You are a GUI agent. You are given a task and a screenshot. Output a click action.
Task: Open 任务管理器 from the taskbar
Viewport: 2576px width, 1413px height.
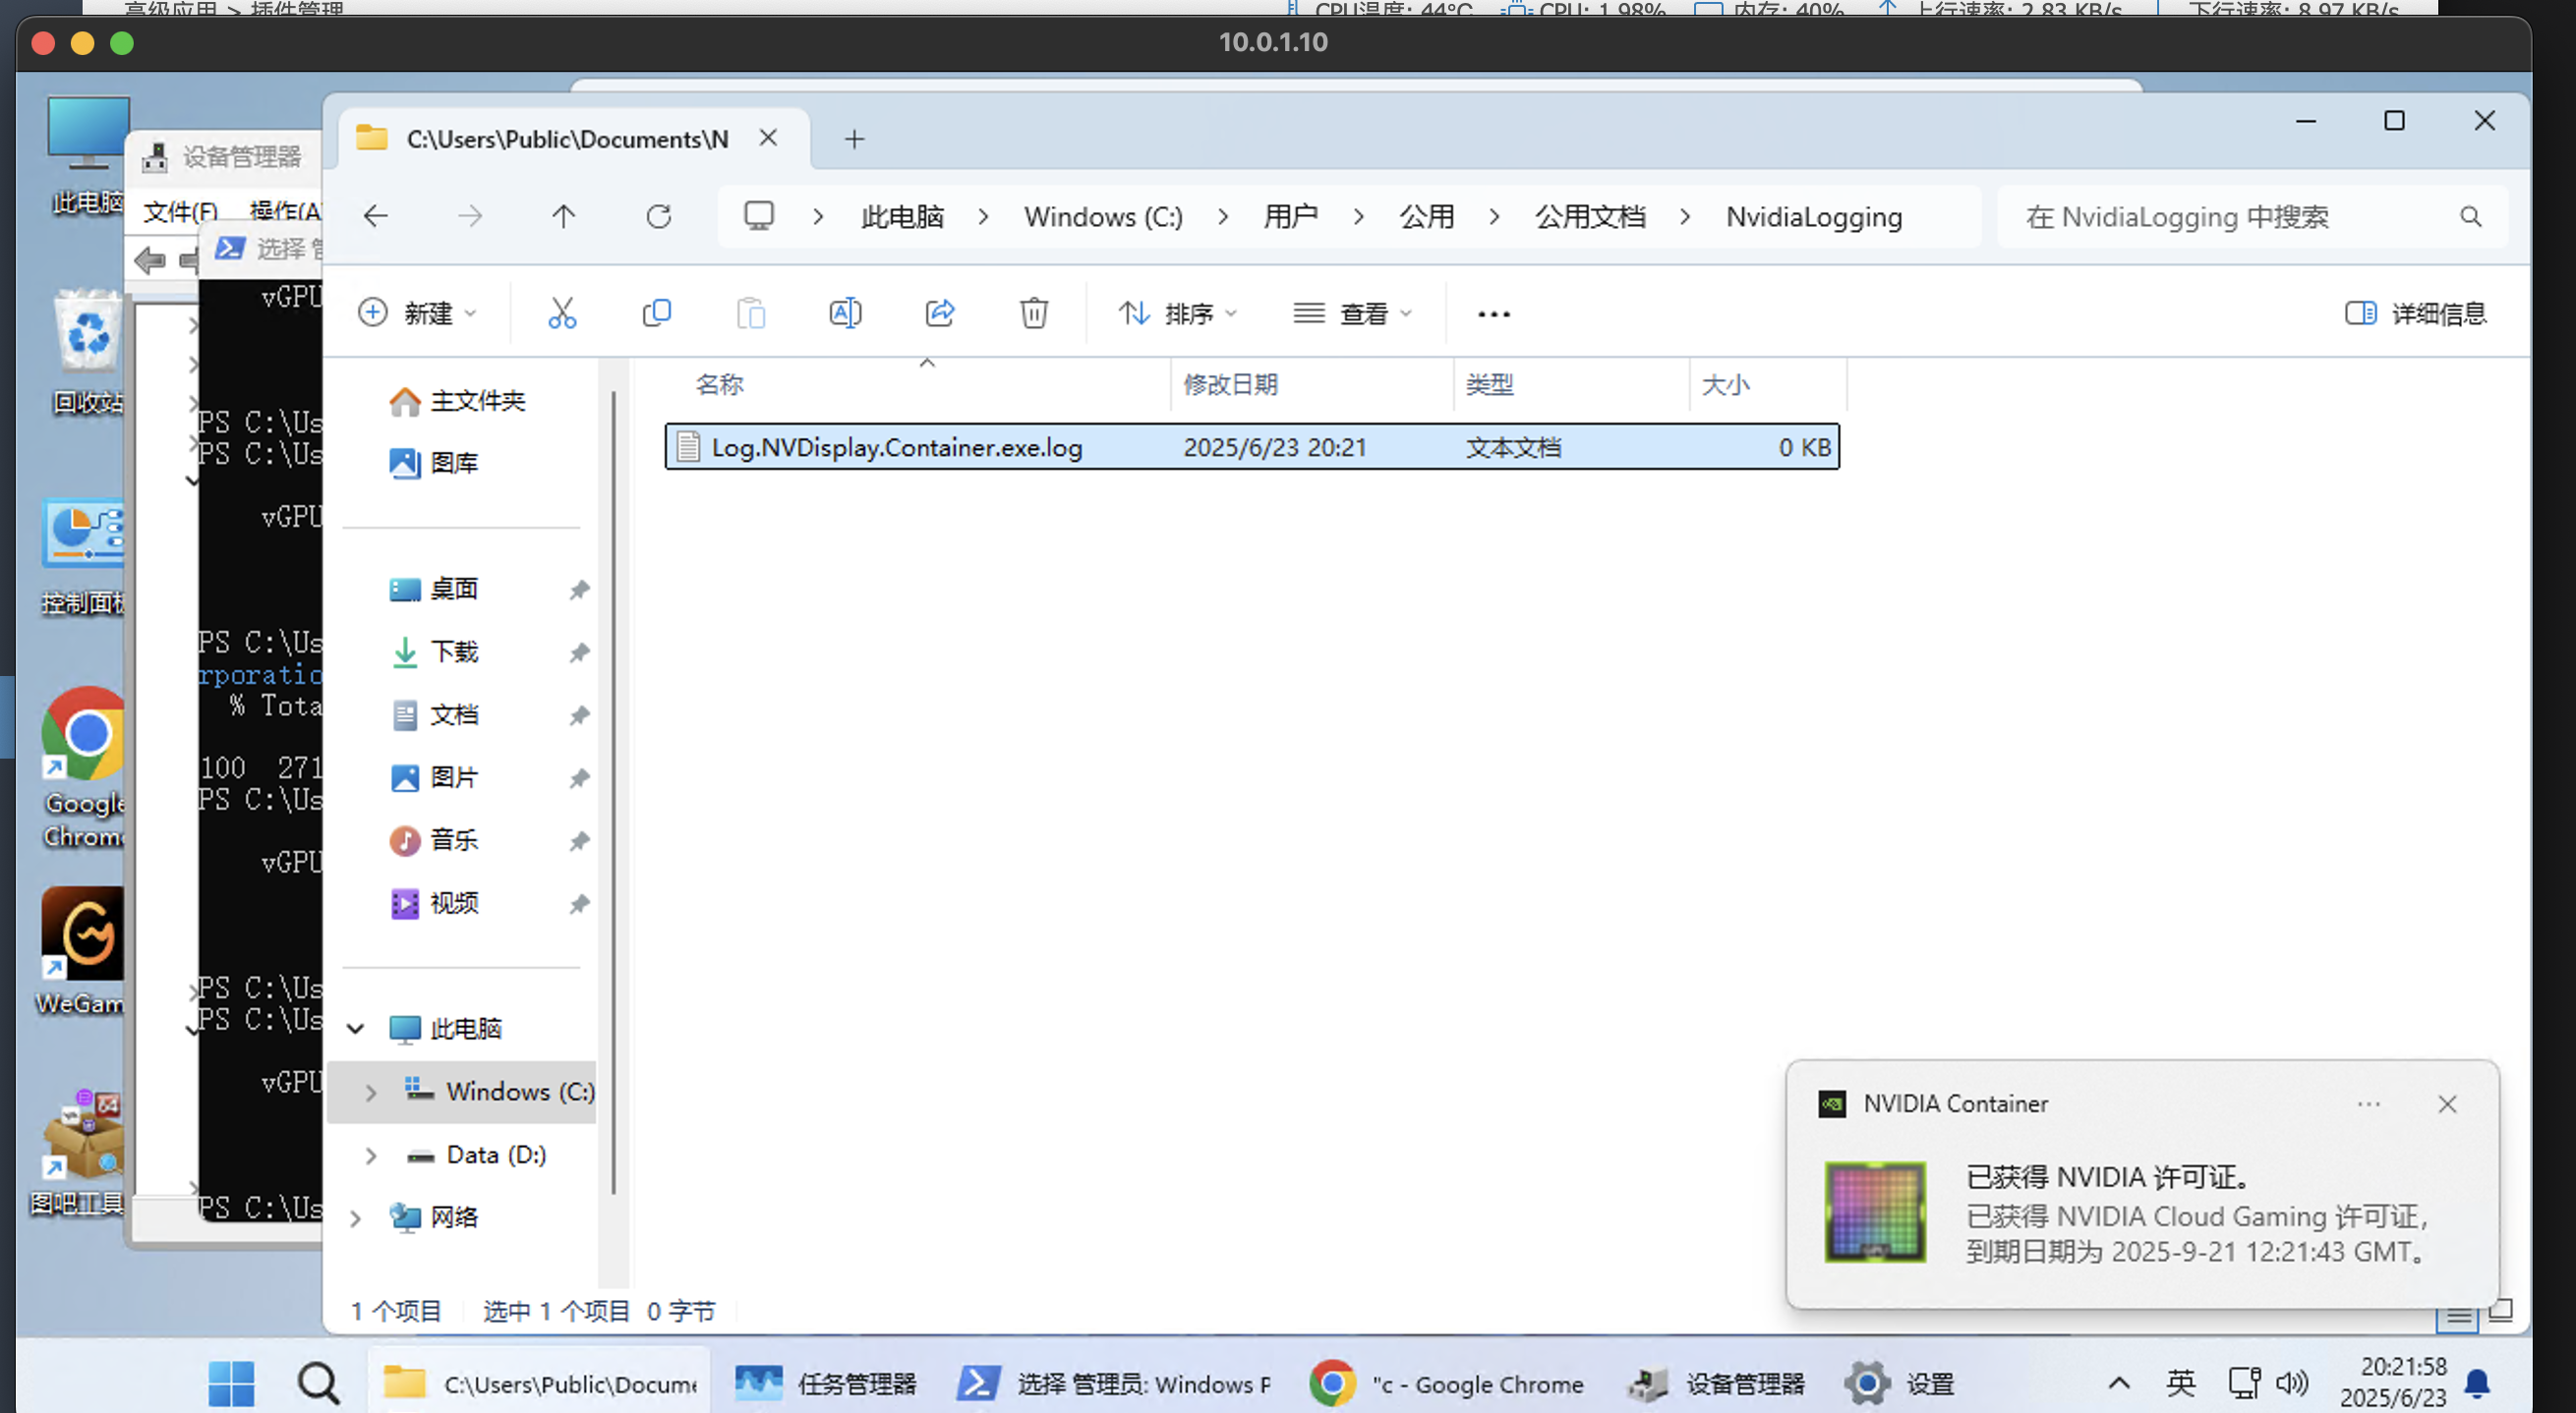click(x=826, y=1385)
